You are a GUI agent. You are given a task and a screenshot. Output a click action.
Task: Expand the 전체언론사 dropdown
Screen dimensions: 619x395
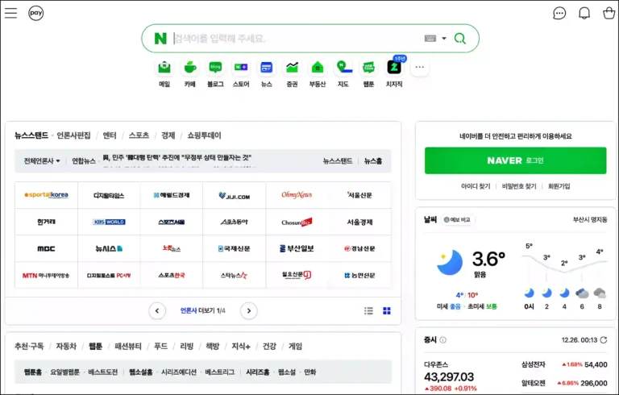[x=42, y=160]
